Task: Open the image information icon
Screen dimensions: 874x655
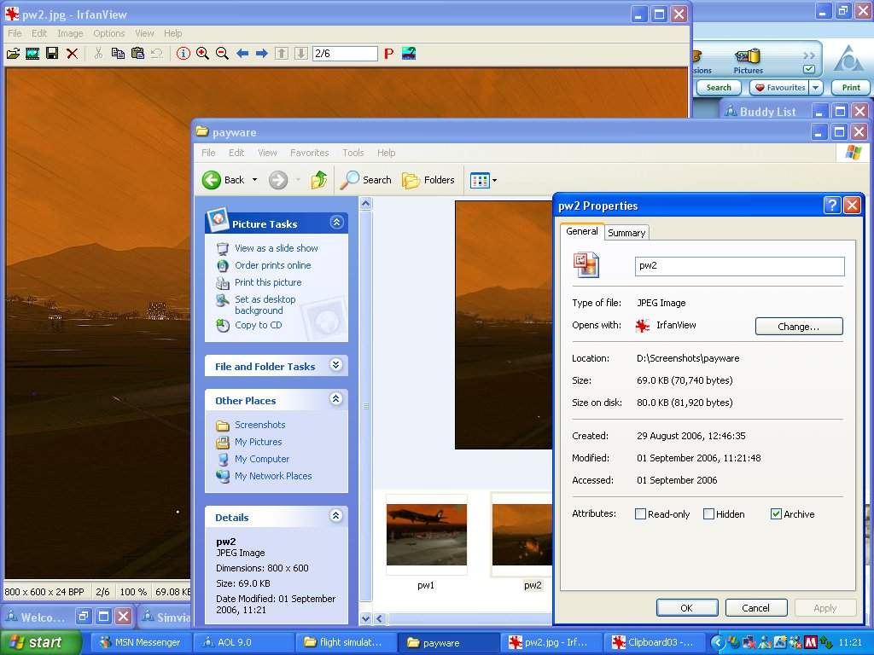Action: click(x=183, y=54)
